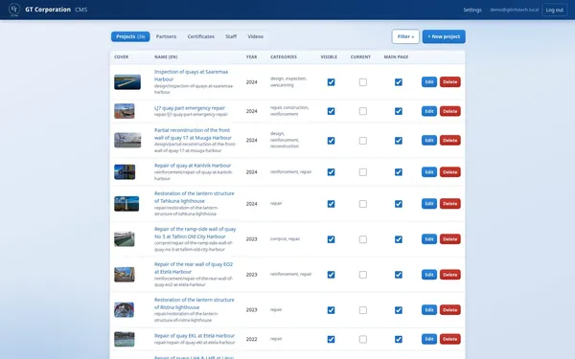Open Settings in the top bar
This screenshot has width=575, height=359.
coord(472,10)
